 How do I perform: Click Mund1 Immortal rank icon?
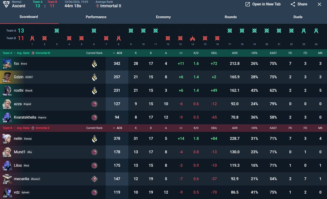(94, 152)
